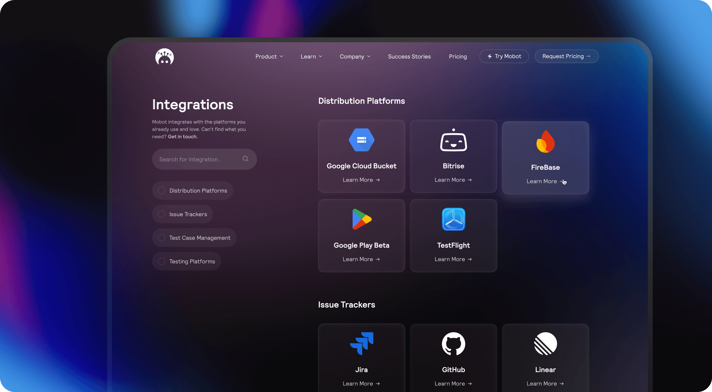This screenshot has height=392, width=712.
Task: Click the Linear logo icon
Action: tap(545, 344)
